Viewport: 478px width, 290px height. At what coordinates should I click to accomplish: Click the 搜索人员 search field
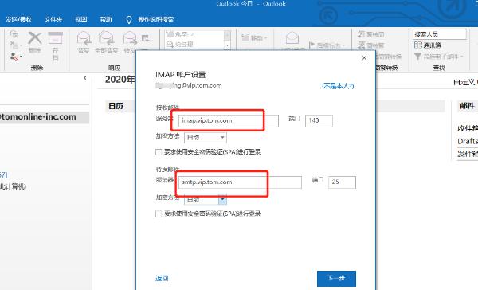pyautogui.click(x=440, y=34)
